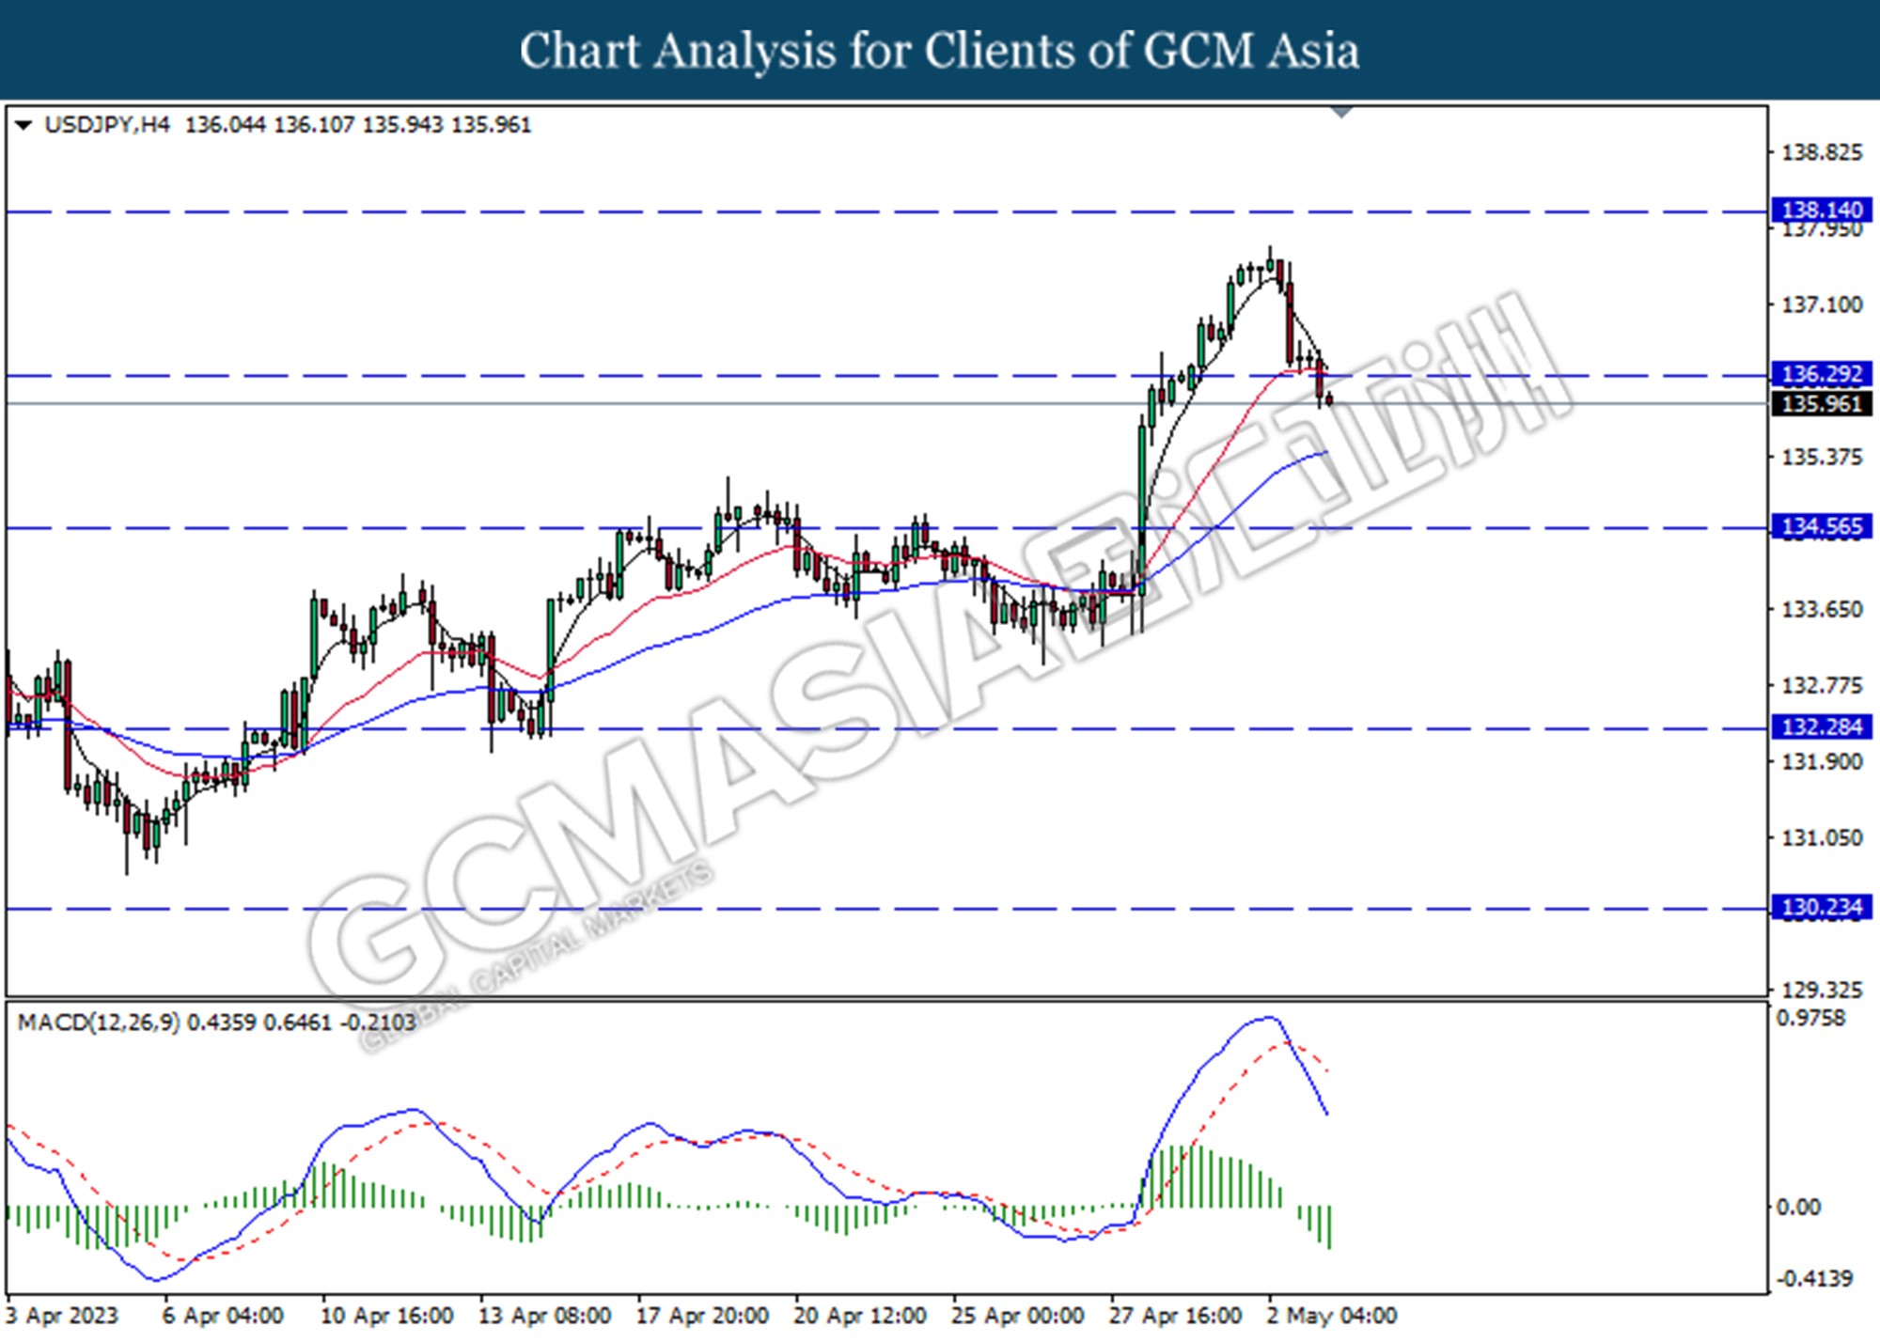
Task: Click the 132.284 level price label
Action: point(1822,726)
